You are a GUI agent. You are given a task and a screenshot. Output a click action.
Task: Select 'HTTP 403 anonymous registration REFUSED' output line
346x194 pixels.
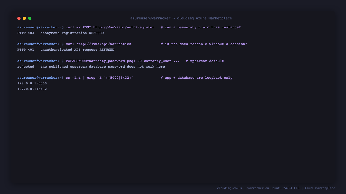(x=61, y=33)
